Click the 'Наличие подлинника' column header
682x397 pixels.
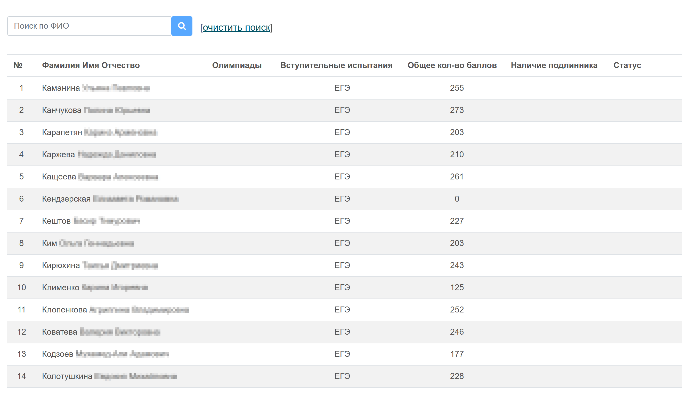[x=554, y=65]
